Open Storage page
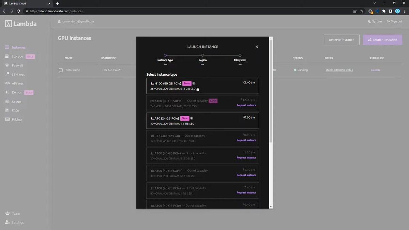This screenshot has height=230, width=409. tap(17, 57)
